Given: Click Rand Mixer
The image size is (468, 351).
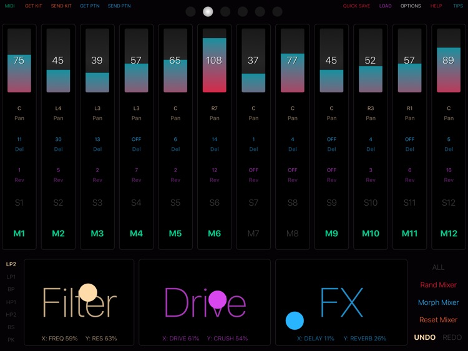Looking at the screenshot, I should [438, 285].
